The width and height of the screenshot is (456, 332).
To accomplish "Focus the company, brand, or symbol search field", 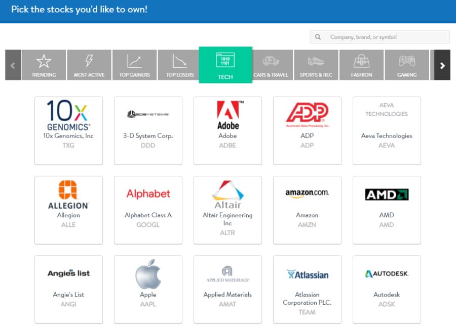I will coord(380,37).
